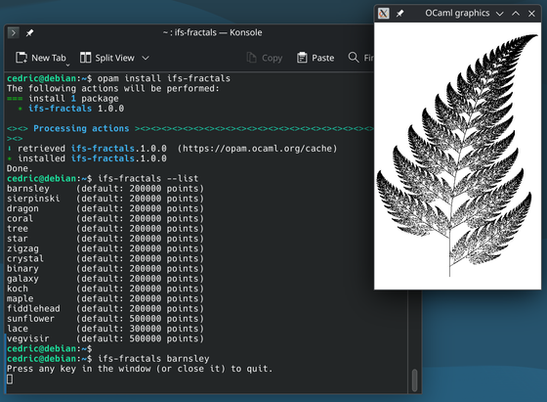Click the 'vegvisir' list entry
The width and height of the screenshot is (547, 402).
click(28, 338)
